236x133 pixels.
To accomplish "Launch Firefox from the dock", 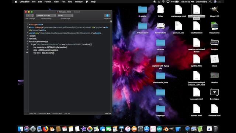I will tap(46, 129).
